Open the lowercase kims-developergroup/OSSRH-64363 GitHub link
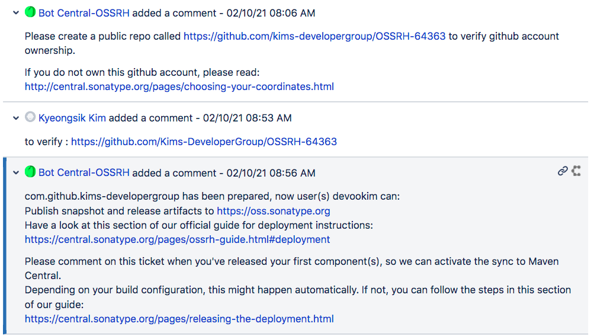The image size is (594, 336). (x=314, y=36)
